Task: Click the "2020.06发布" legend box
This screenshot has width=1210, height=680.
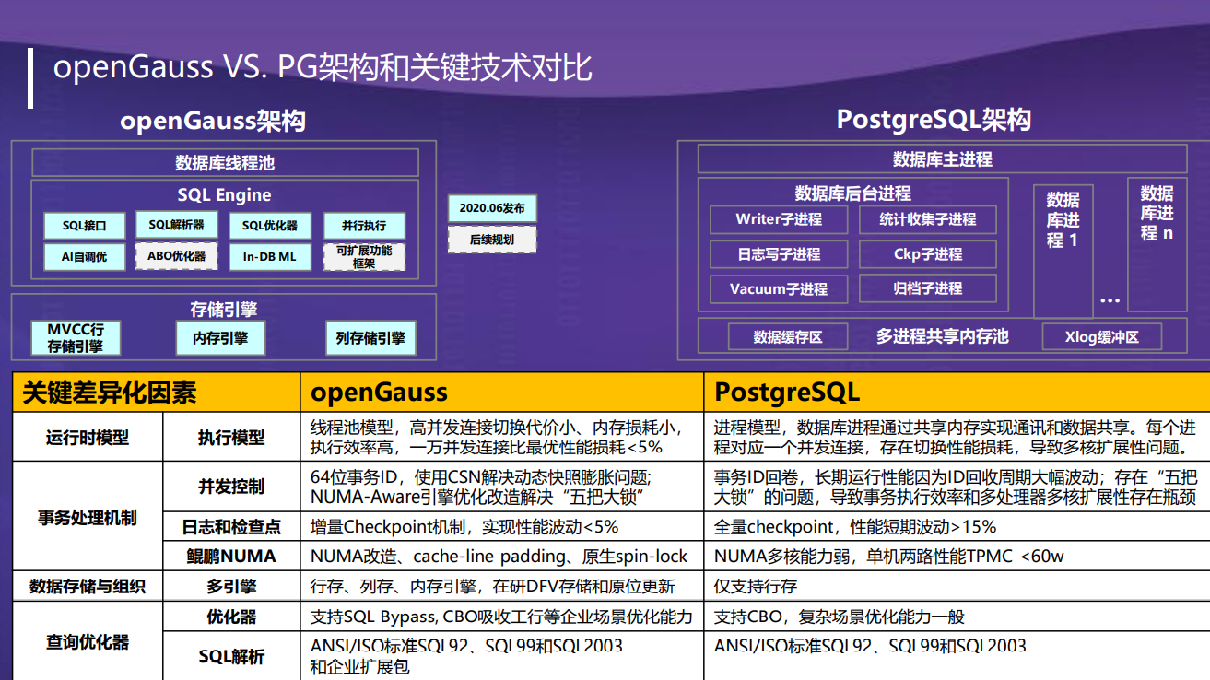Action: [492, 208]
